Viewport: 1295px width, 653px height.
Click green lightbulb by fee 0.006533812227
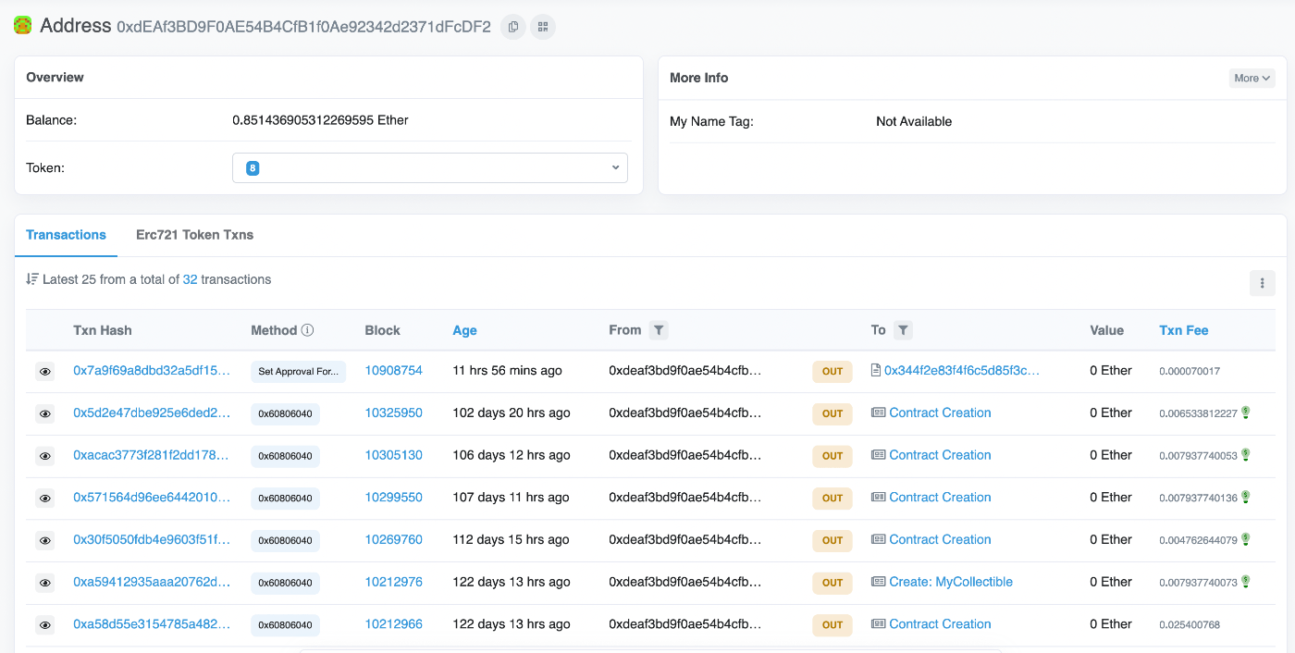pyautogui.click(x=1246, y=413)
